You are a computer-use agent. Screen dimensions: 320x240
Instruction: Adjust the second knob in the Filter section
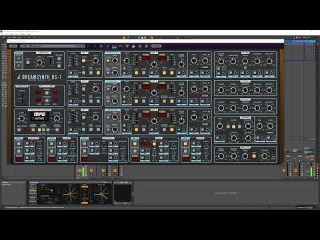click(233, 61)
